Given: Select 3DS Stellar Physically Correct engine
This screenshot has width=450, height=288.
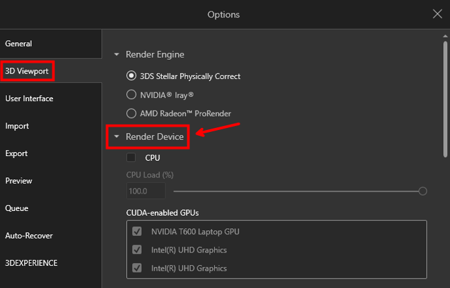Looking at the screenshot, I should [131, 76].
